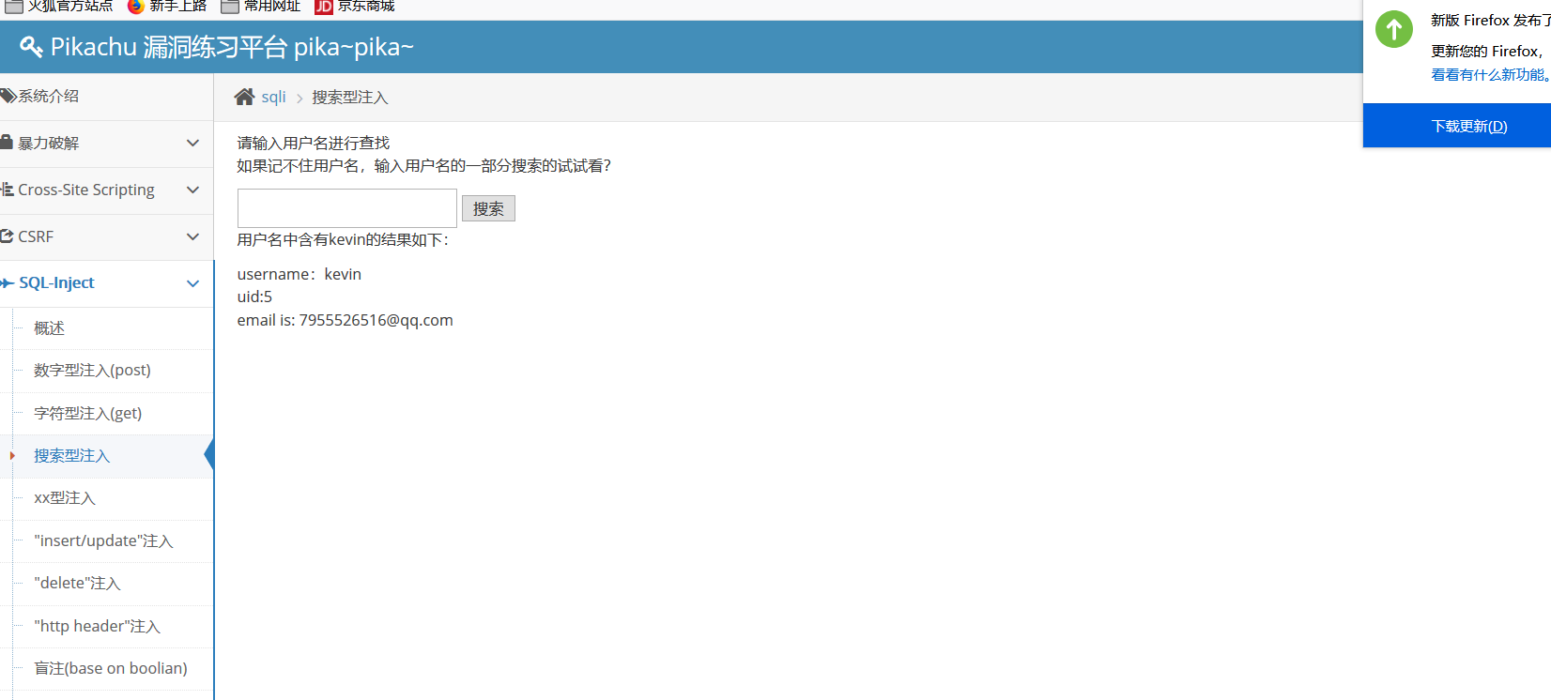
Task: Focus the username search input field
Action: click(x=347, y=208)
